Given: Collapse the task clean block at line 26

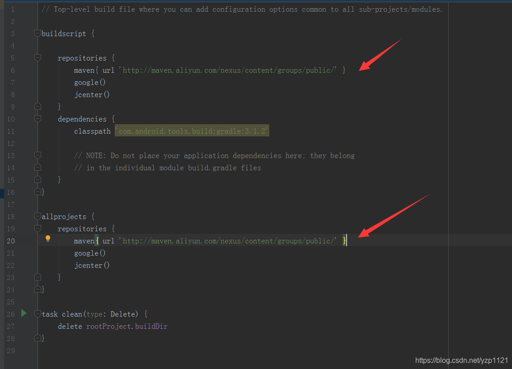Looking at the screenshot, I should tap(38, 313).
